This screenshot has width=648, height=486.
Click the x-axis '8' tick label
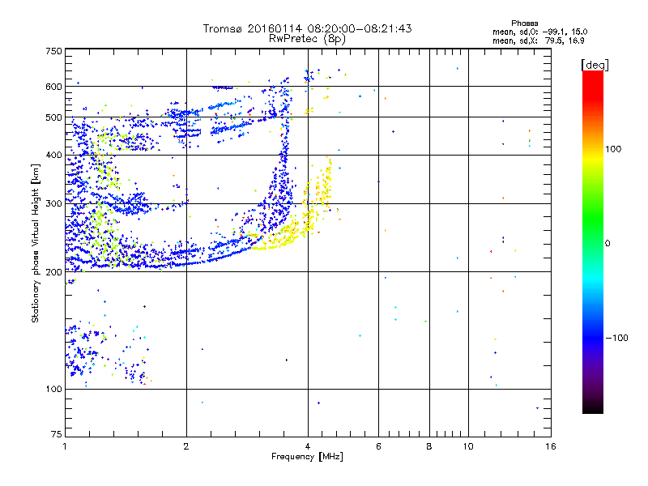point(429,446)
